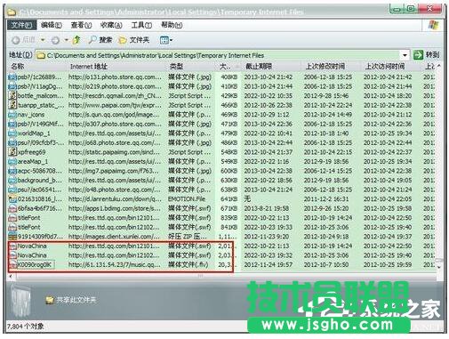
Task: Select the 6bfaa4b6f716 swf file icon
Action: tap(12, 208)
